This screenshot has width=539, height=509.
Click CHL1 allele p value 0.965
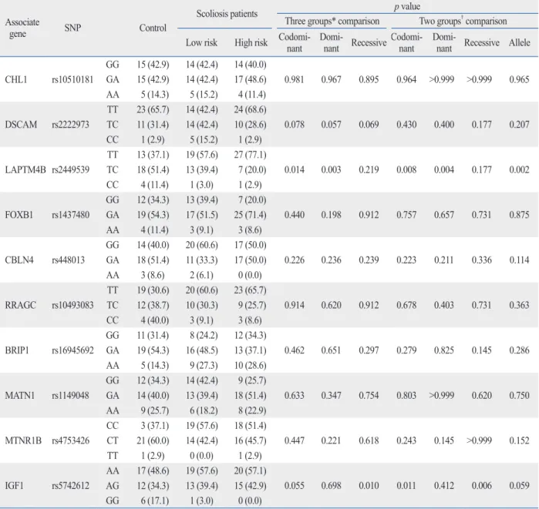pyautogui.click(x=519, y=79)
